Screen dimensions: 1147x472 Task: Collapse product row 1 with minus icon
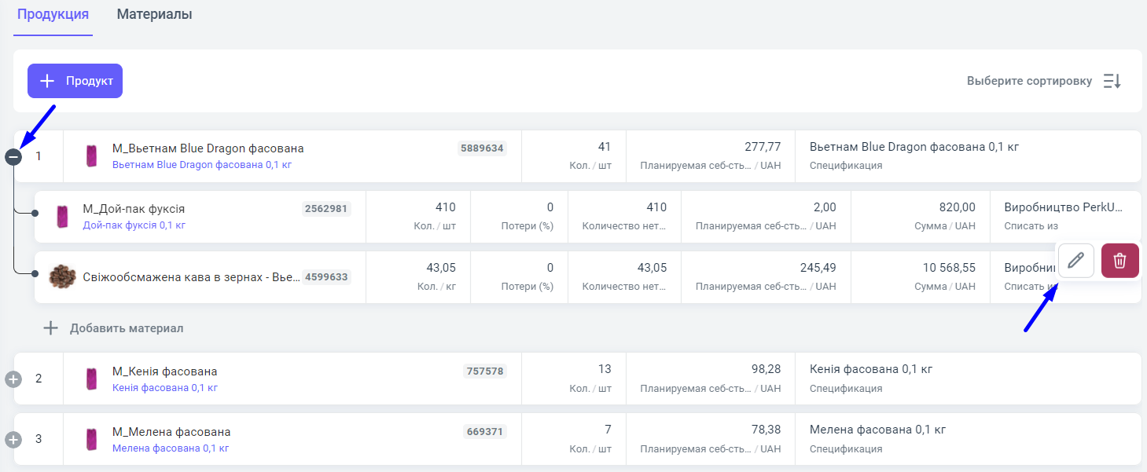13,157
